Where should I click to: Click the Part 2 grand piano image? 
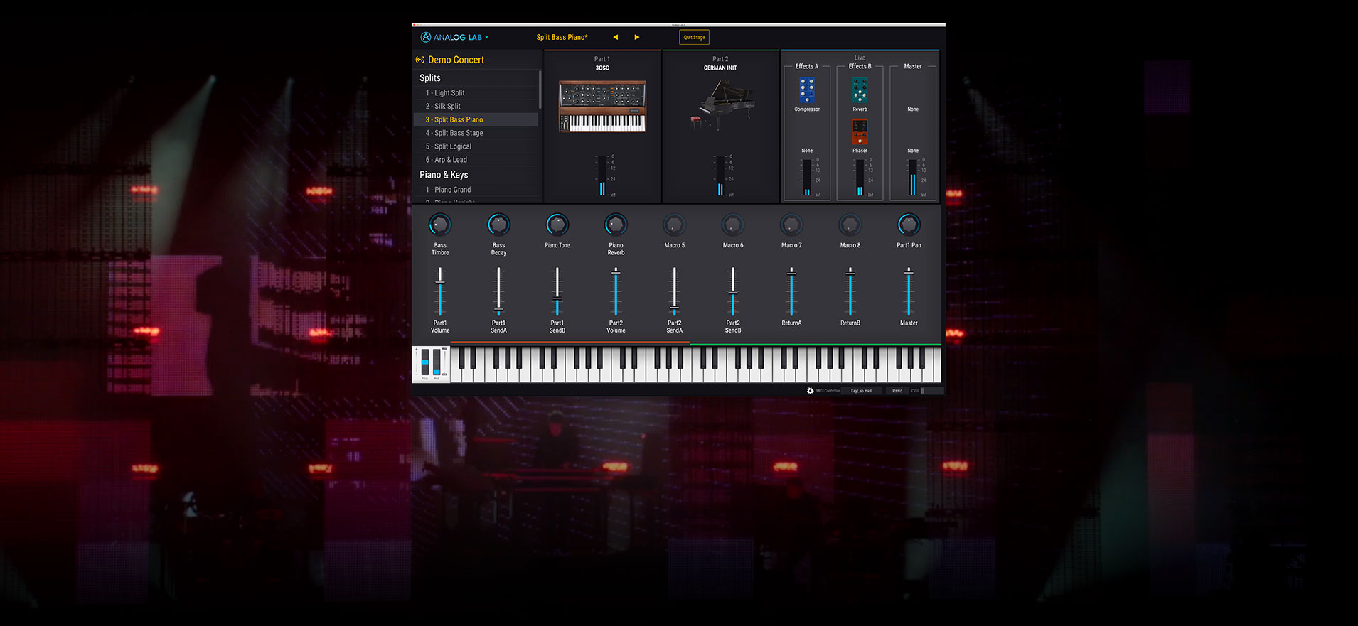click(720, 104)
